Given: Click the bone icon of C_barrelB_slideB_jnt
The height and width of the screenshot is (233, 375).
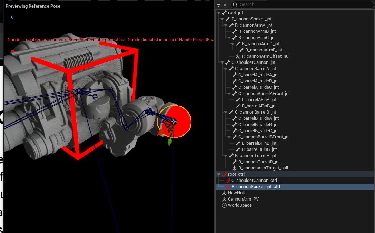Looking at the screenshot, I should (234, 125).
